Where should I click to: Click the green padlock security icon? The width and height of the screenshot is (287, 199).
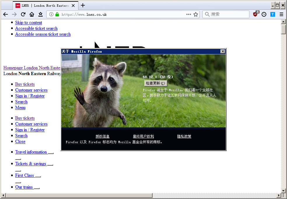click(57, 14)
